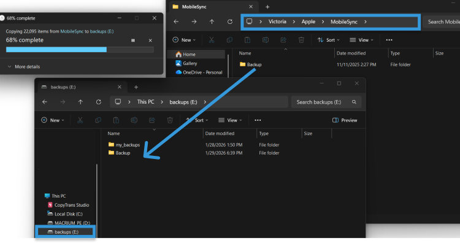Click the Cut icon in the backups (E:) toolbar
This screenshot has width=460, height=243.
80,120
